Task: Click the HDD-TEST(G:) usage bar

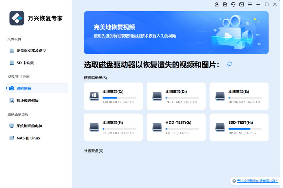Action: click(182, 129)
